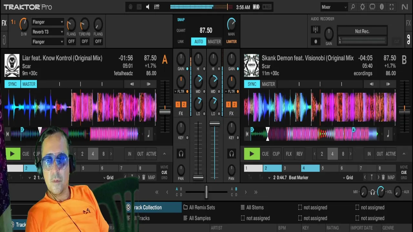Skip to start of track in Deck B stripe
The image size is (413, 232).
click(247, 134)
